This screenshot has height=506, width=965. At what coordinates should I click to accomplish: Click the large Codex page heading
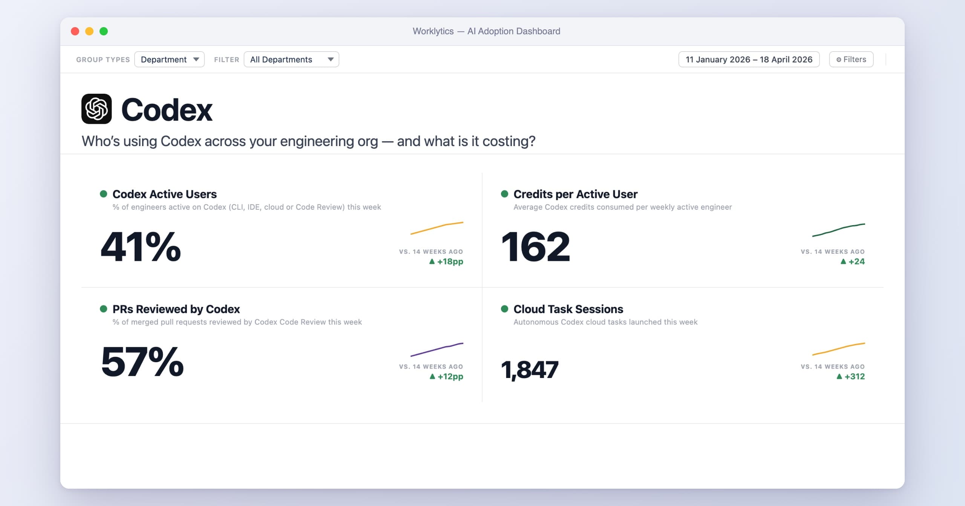(167, 110)
